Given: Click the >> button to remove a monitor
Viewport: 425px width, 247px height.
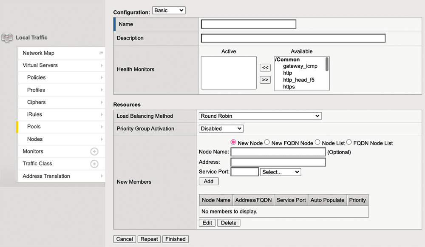Looking at the screenshot, I should tap(265, 79).
